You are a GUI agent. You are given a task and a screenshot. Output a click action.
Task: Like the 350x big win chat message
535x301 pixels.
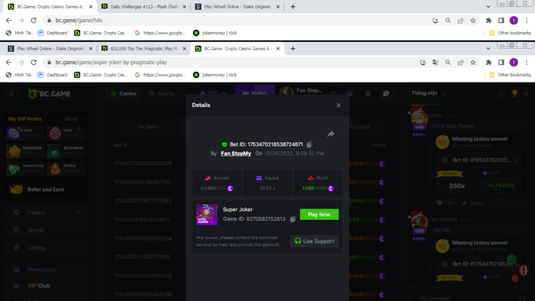[x=446, y=203]
